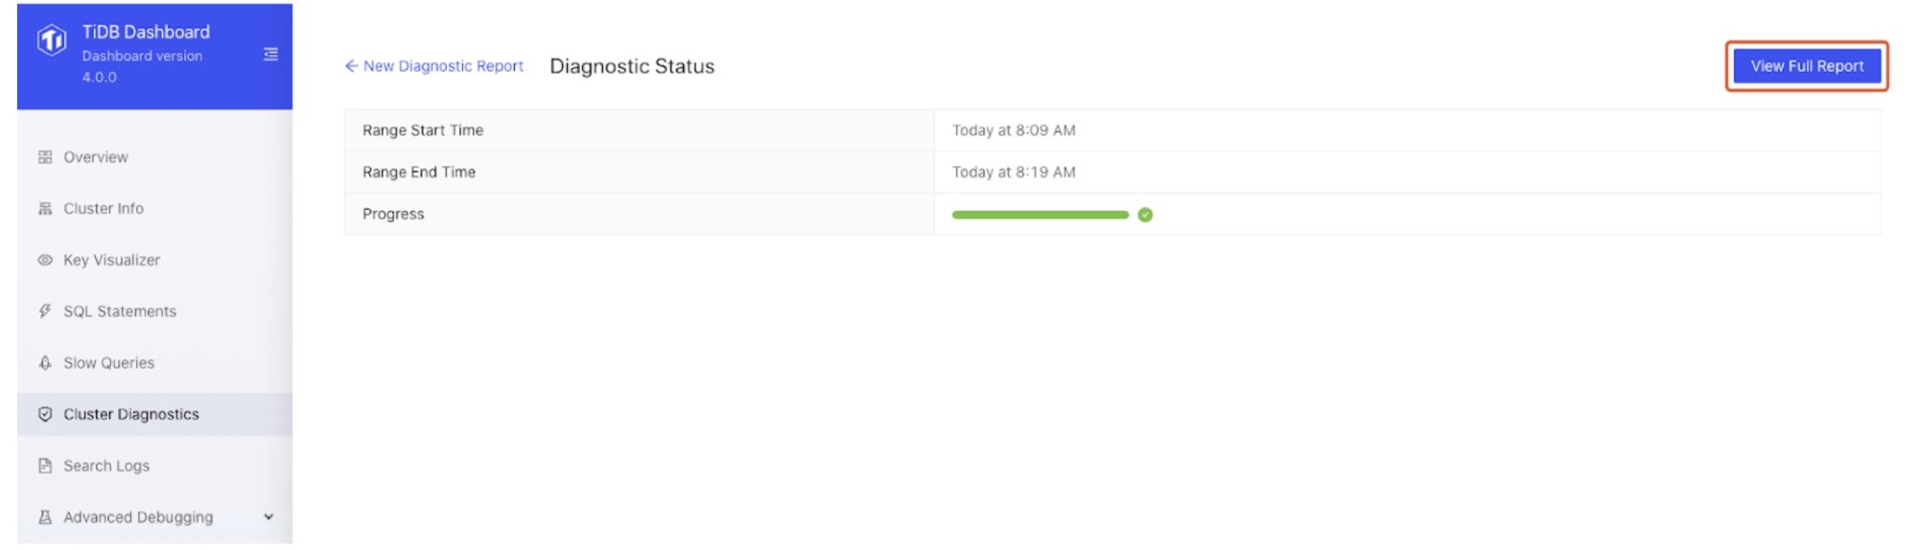Click the Cluster Diagnostics shield icon
The width and height of the screenshot is (1918, 550).
click(45, 415)
